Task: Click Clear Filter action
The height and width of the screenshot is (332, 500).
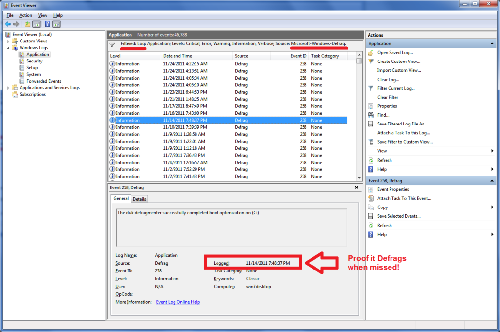Action: (x=388, y=97)
